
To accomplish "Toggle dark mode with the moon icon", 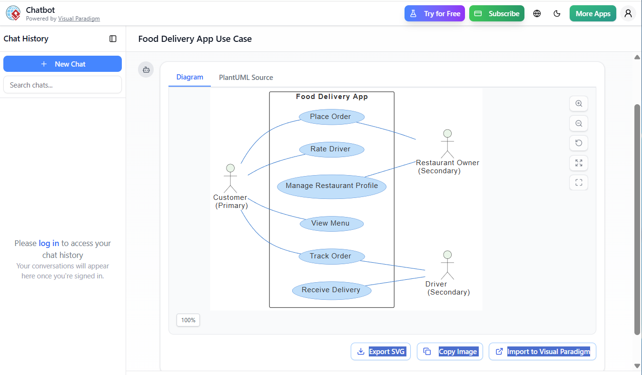I will pos(557,13).
